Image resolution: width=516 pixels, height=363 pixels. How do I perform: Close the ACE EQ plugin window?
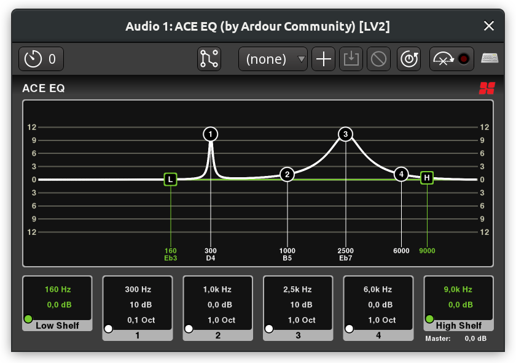(489, 26)
